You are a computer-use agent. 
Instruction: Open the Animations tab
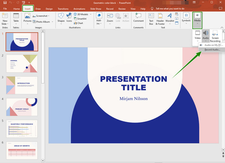79,9
